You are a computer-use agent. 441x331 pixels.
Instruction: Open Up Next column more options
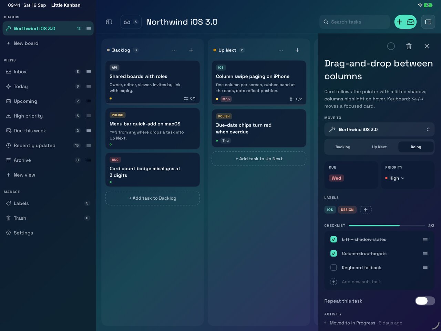tap(281, 50)
